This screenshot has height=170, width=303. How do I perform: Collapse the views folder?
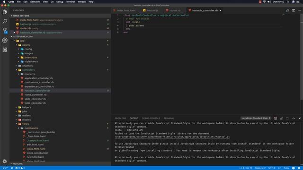[25, 124]
